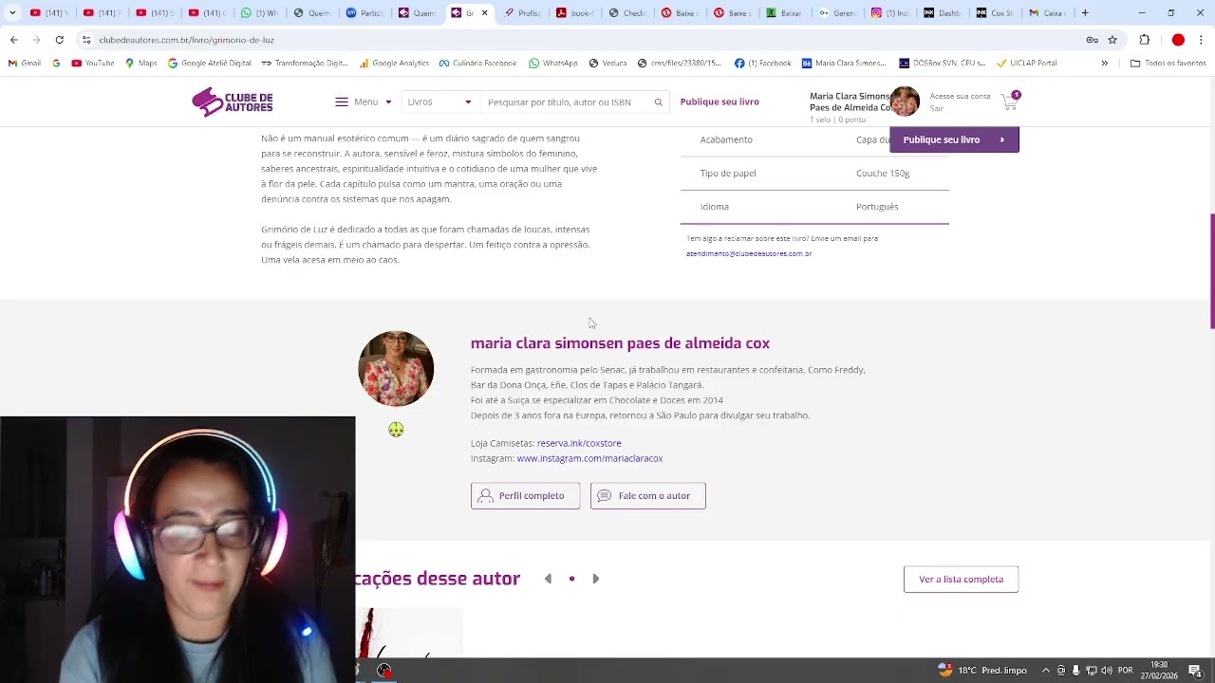Viewport: 1215px width, 683px height.
Task: Click the Fale com o autor button
Action: (647, 496)
